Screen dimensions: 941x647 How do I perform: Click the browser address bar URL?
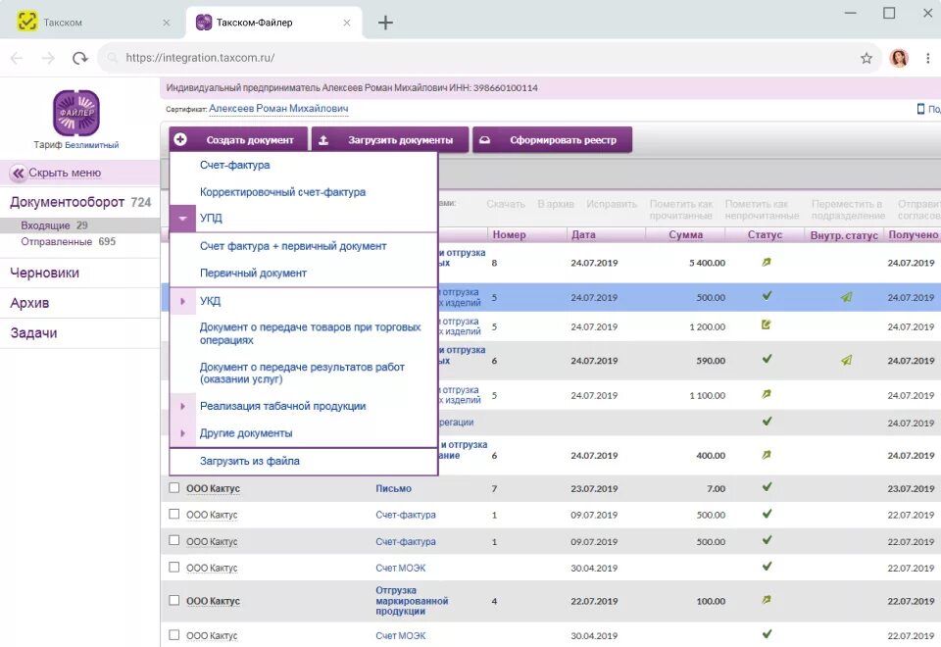[x=200, y=58]
